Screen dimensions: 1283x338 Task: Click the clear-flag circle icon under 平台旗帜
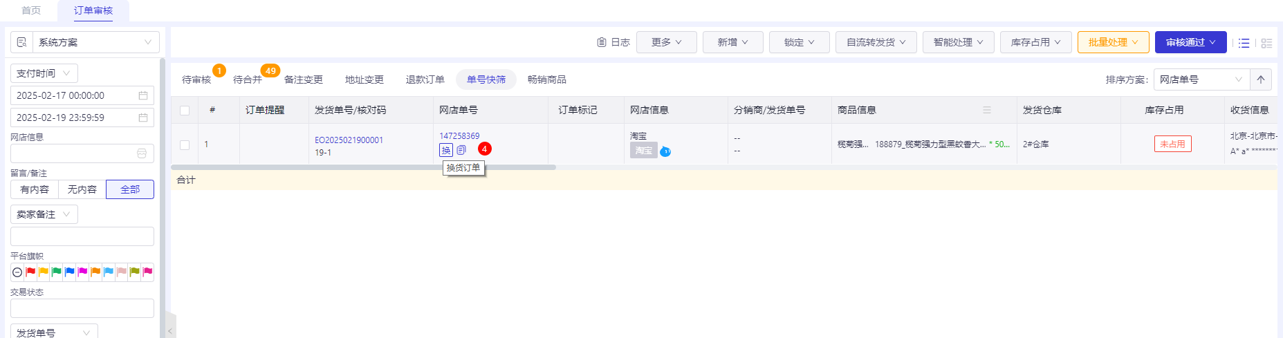pos(17,272)
